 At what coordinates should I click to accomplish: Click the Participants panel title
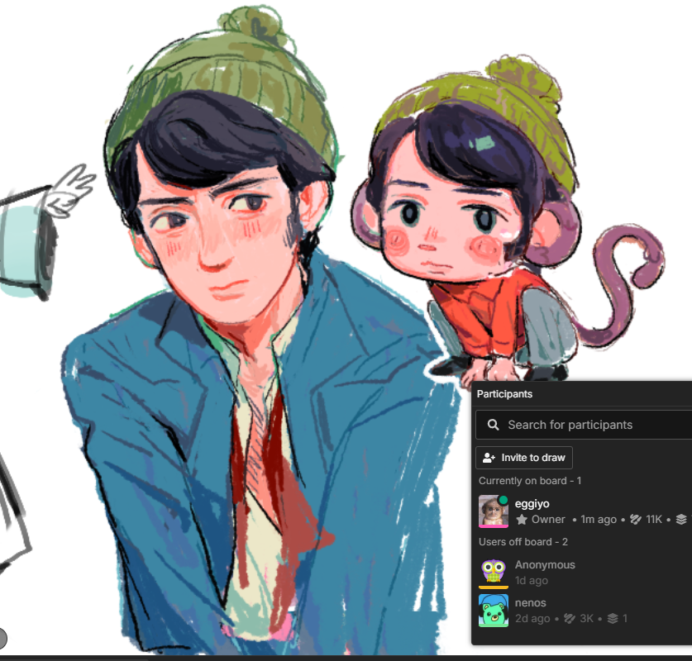click(x=504, y=394)
